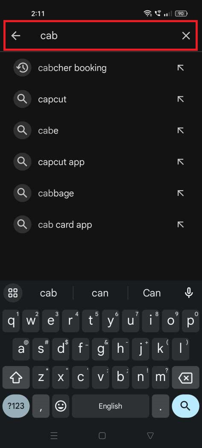The height and width of the screenshot is (448, 202).
Task: Tap the insert arrow next to cabbage
Action: coord(180,193)
